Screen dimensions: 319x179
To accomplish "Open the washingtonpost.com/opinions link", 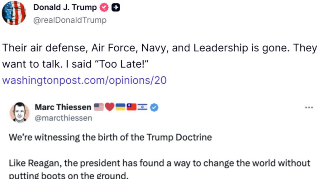I will pos(84,80).
